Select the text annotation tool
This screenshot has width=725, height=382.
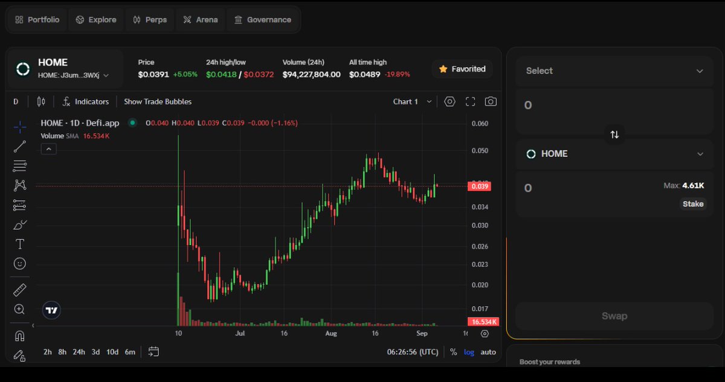click(19, 244)
